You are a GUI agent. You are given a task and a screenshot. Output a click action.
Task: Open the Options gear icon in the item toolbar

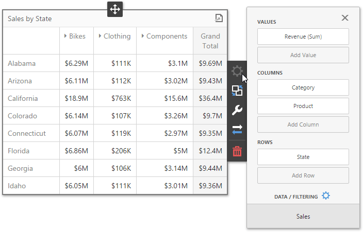(237, 71)
